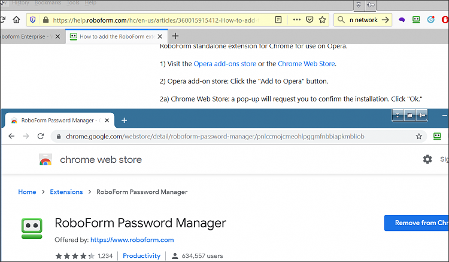Click the Firefox search box
This screenshot has height=262, width=449.
point(363,20)
